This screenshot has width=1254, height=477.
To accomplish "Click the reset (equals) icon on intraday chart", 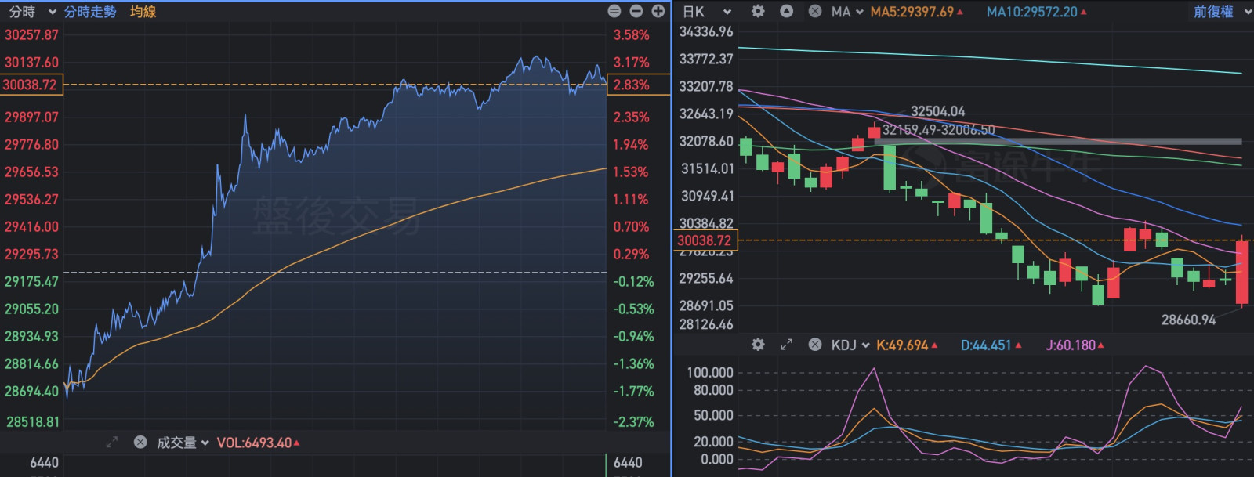I will coord(614,11).
